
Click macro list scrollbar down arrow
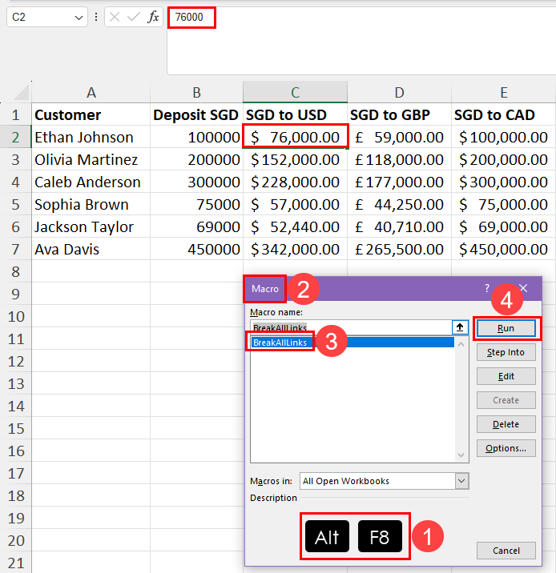(461, 455)
